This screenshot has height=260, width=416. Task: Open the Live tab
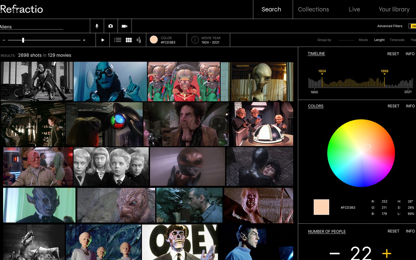coord(354,9)
